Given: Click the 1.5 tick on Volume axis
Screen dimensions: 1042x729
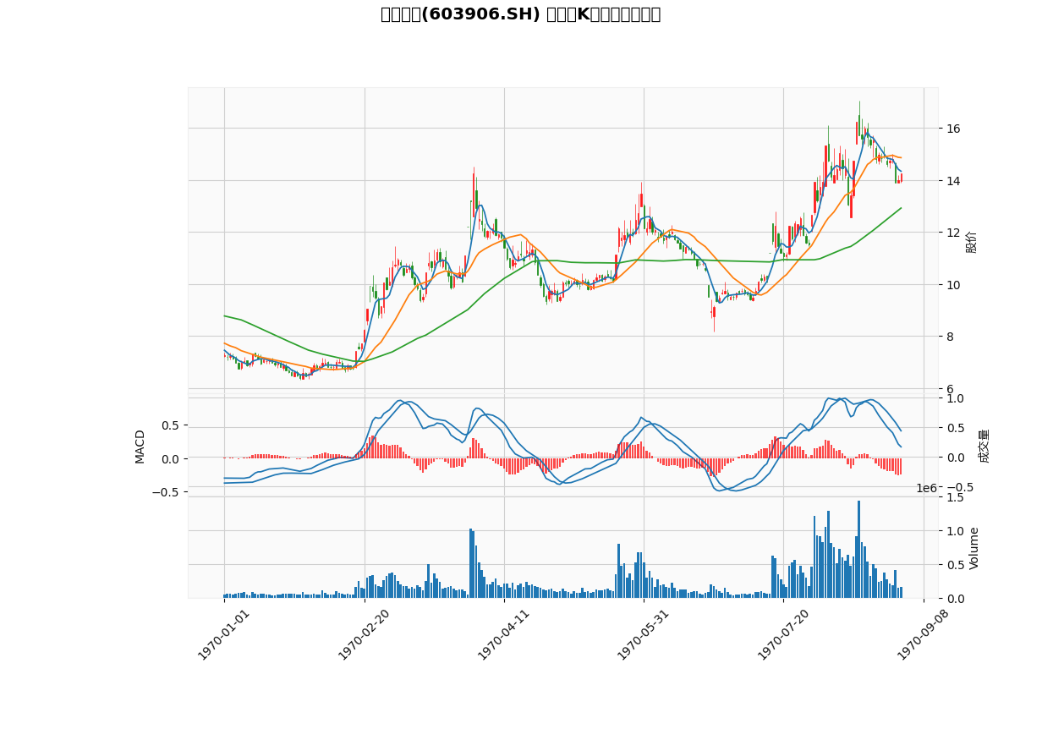Looking at the screenshot, I should [x=955, y=497].
